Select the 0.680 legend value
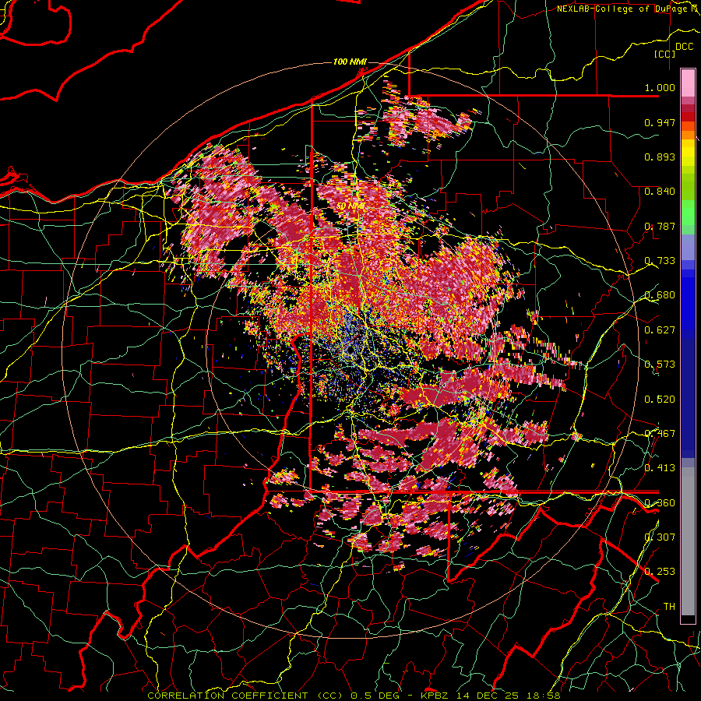 (660, 295)
